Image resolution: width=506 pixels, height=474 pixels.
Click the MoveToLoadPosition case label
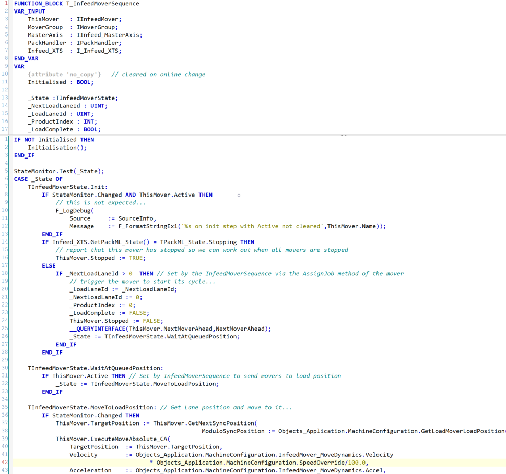tap(92, 408)
